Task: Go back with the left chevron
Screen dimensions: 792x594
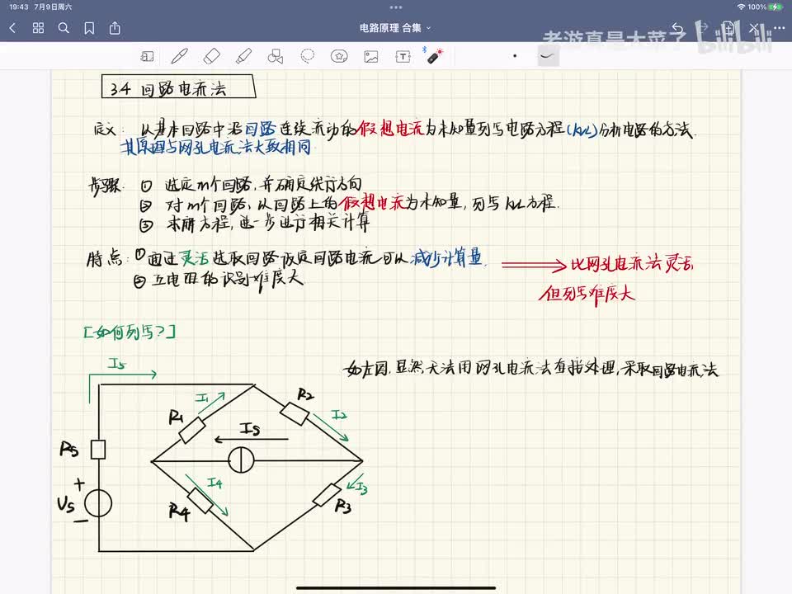Action: pyautogui.click(x=12, y=28)
